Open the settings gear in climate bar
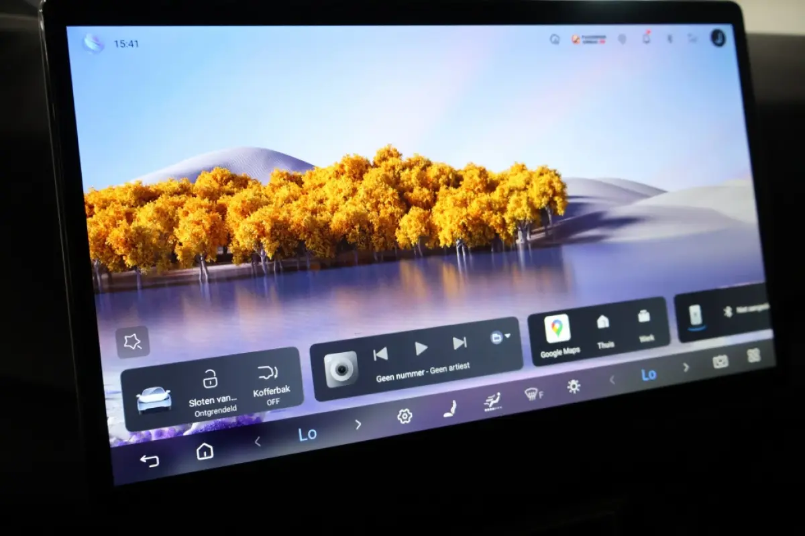The image size is (805, 536). coord(404,416)
